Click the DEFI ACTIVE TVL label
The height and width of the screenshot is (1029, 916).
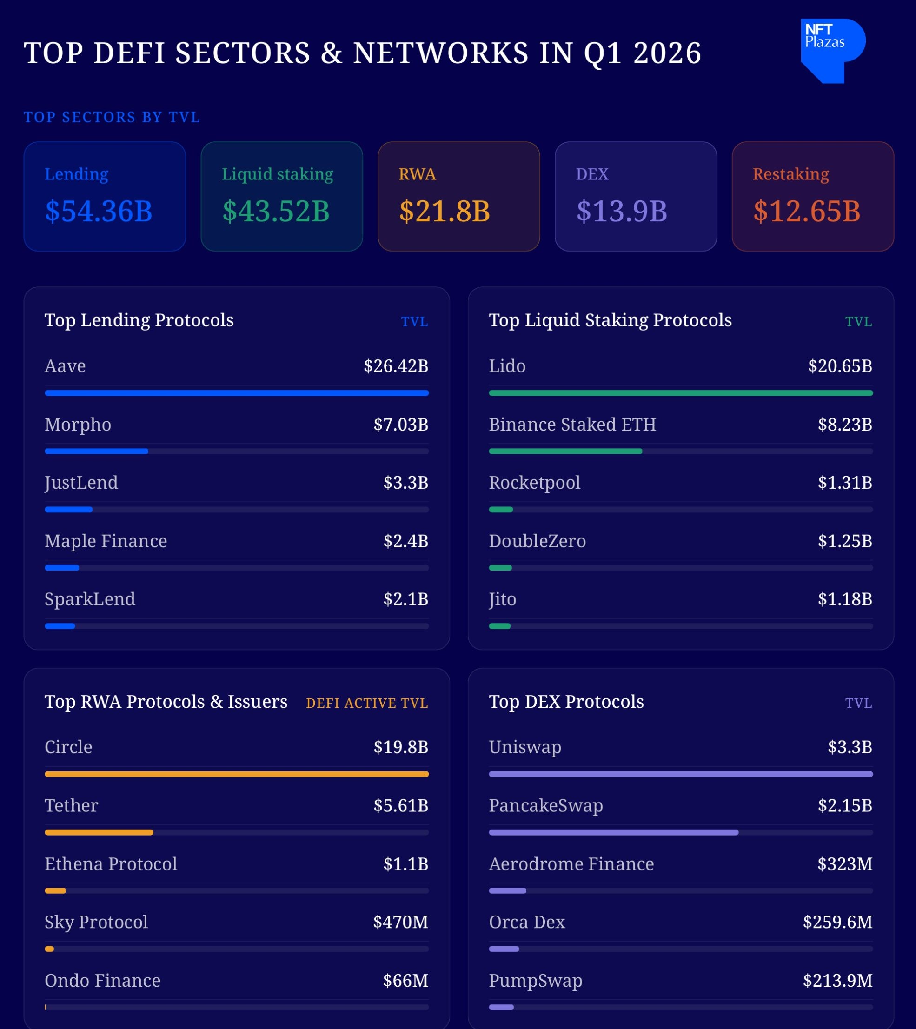click(367, 703)
